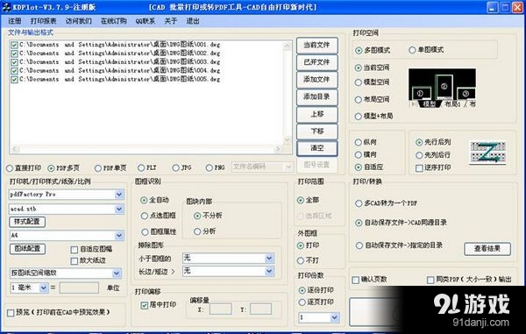The width and height of the screenshot is (526, 334).
Task: Click the 下移 button
Action: point(317,131)
